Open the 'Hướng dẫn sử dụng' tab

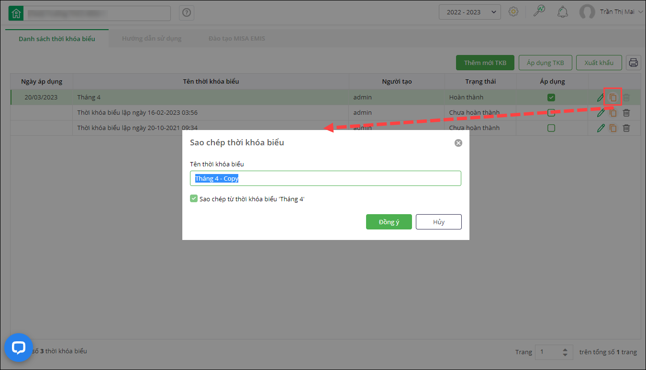[x=152, y=39]
